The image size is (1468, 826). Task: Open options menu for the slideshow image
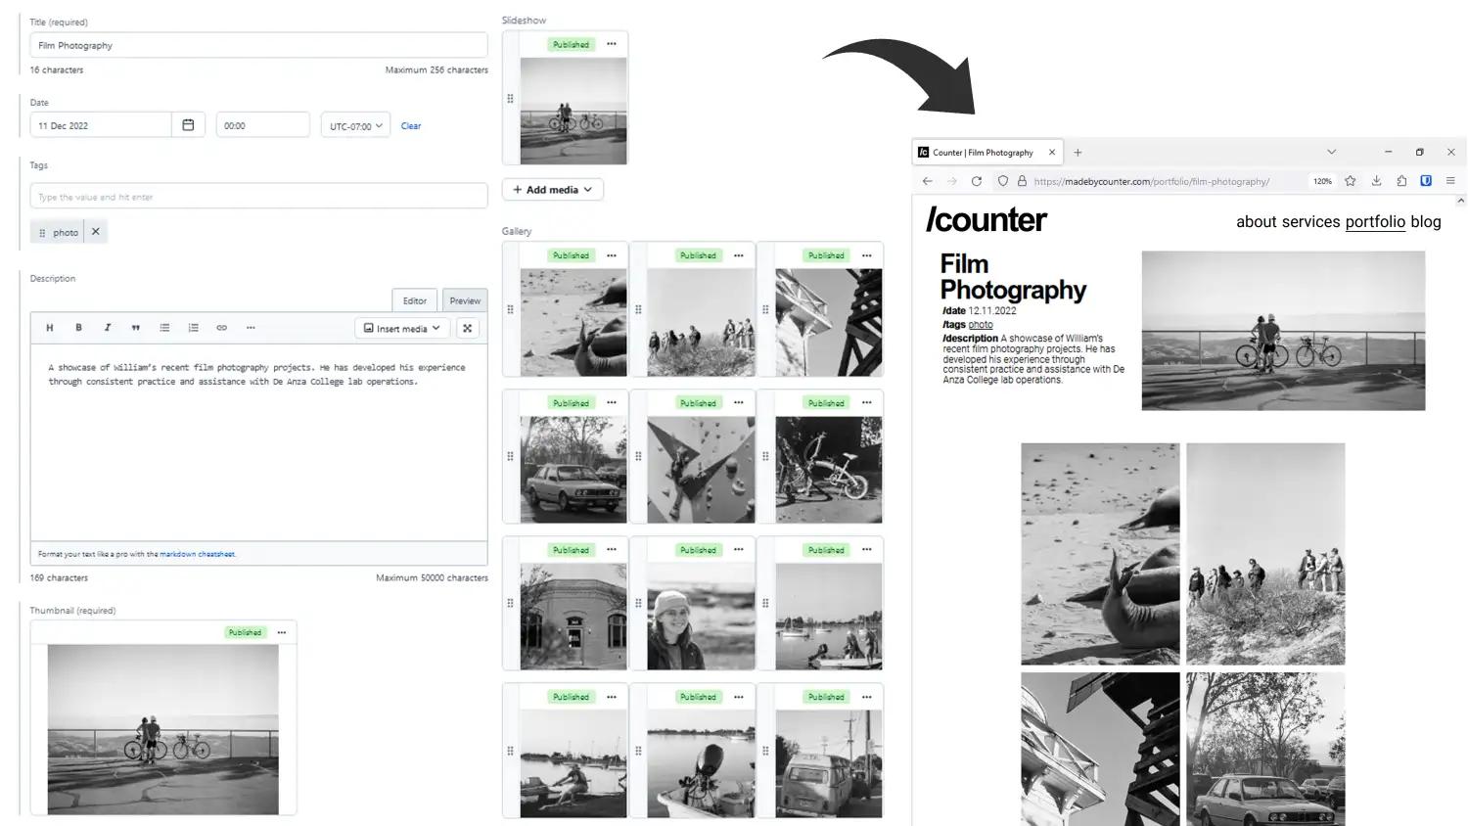pos(612,44)
